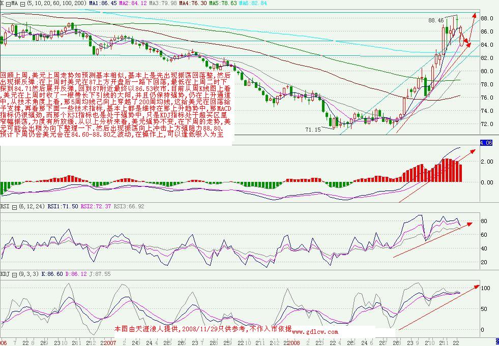Select the J:87.55 readout
Viewport: 499px width, 346px height.
[100, 274]
